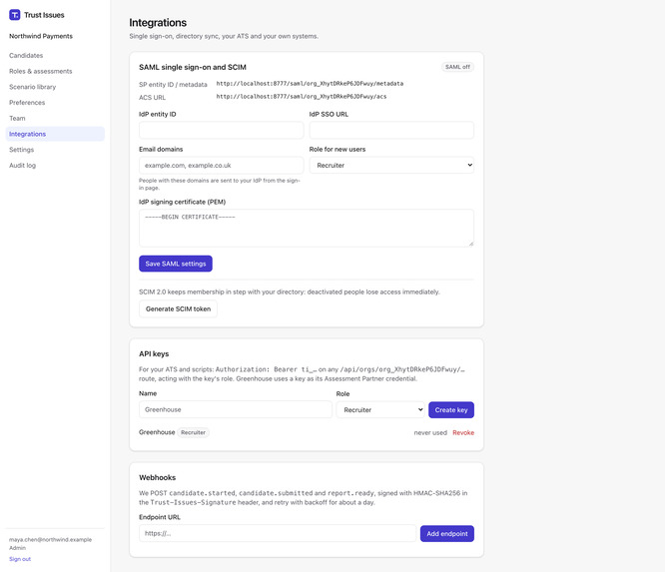Click the Admin role label below the email
The width and height of the screenshot is (665, 572).
coord(17,548)
